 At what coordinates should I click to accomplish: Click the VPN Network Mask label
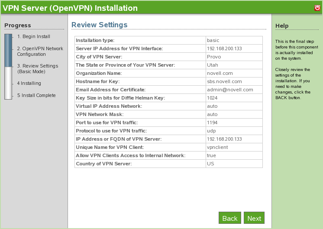pyautogui.click(x=100, y=114)
